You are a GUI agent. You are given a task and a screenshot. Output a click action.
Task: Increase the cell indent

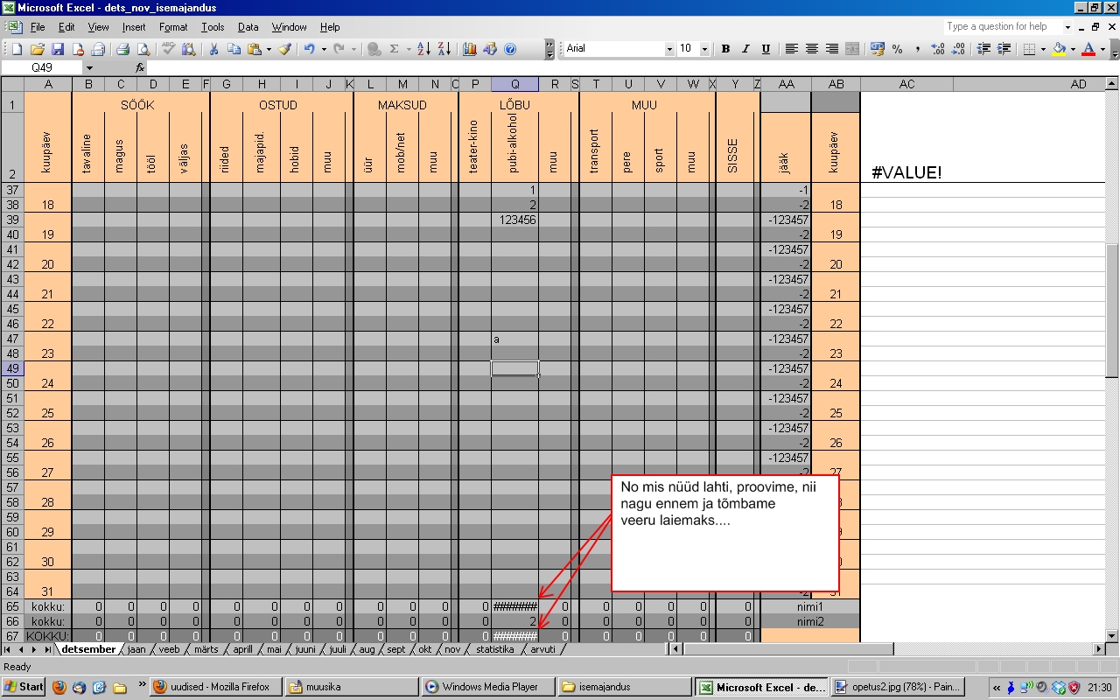click(x=1004, y=49)
